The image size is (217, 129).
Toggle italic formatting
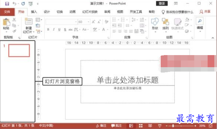(x=54, y=30)
